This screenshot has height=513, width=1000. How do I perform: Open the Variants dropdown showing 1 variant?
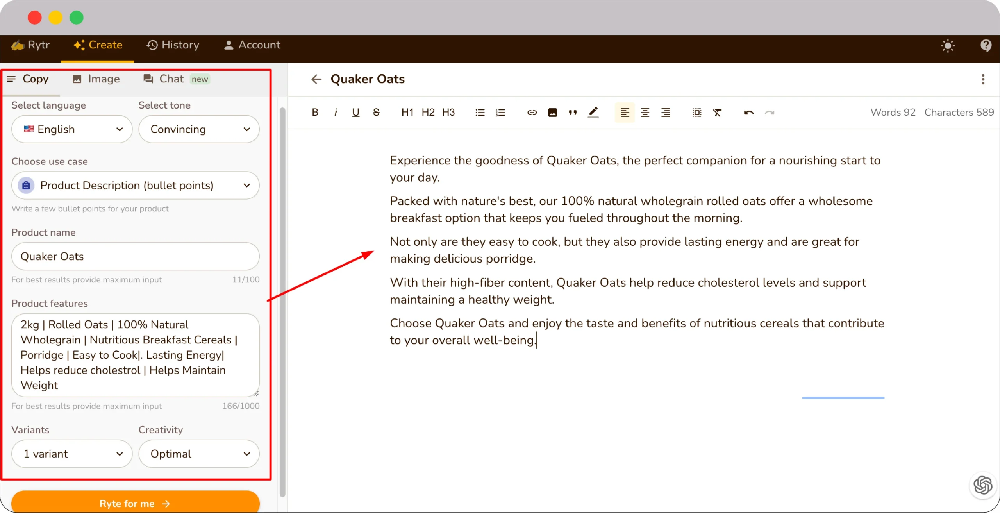click(x=72, y=454)
